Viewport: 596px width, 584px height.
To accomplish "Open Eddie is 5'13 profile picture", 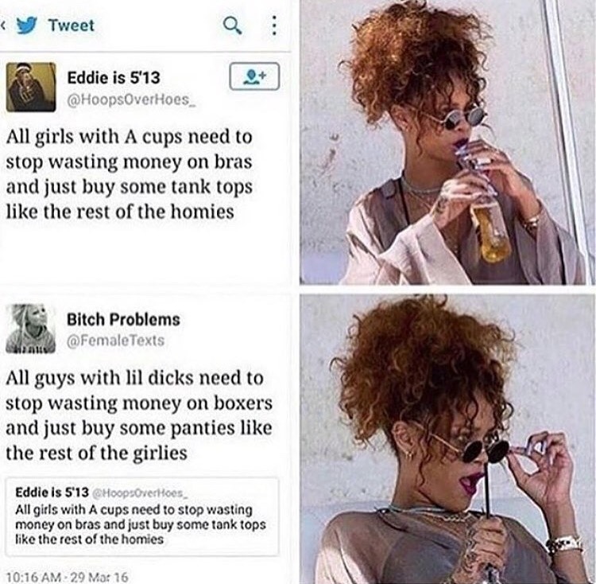I will (x=31, y=87).
